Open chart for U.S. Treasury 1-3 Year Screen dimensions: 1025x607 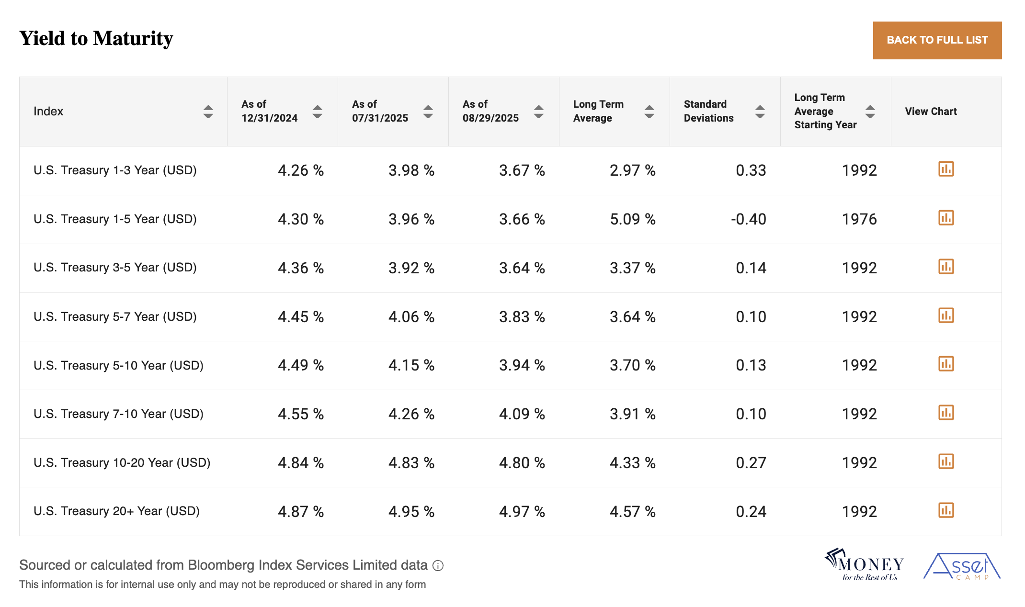[x=946, y=169]
